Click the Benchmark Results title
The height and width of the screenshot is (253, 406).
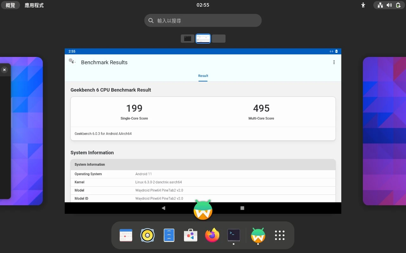coord(104,62)
